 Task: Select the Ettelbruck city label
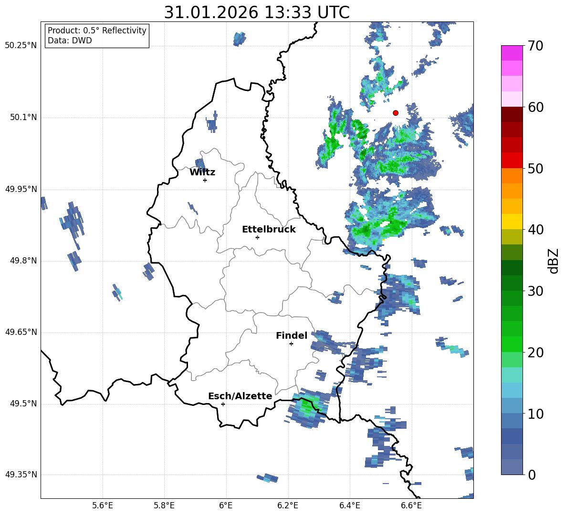[269, 230]
